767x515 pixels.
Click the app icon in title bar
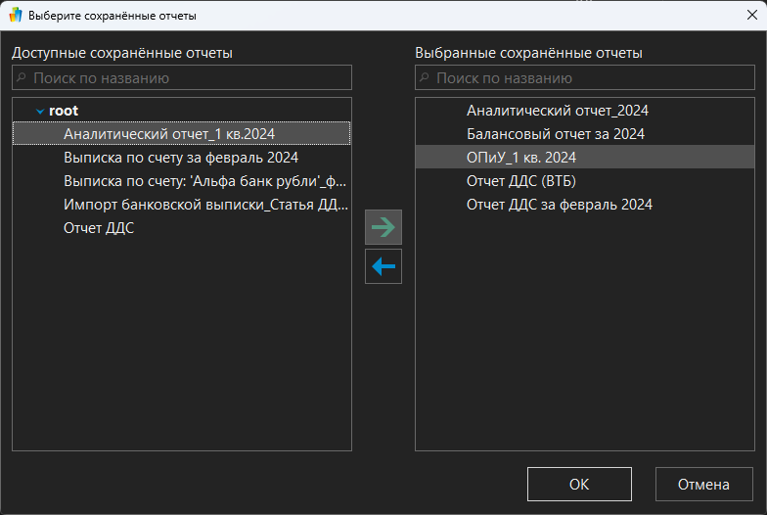[x=15, y=16]
